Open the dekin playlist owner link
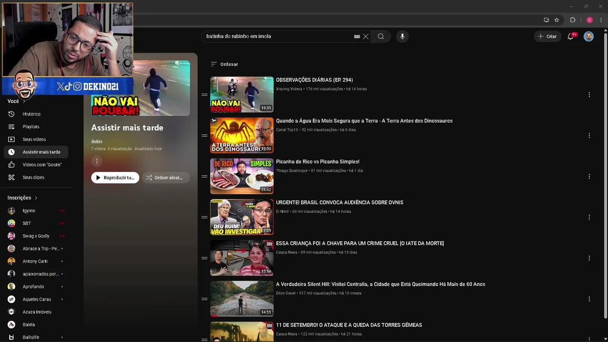The height and width of the screenshot is (342, 608). point(96,142)
